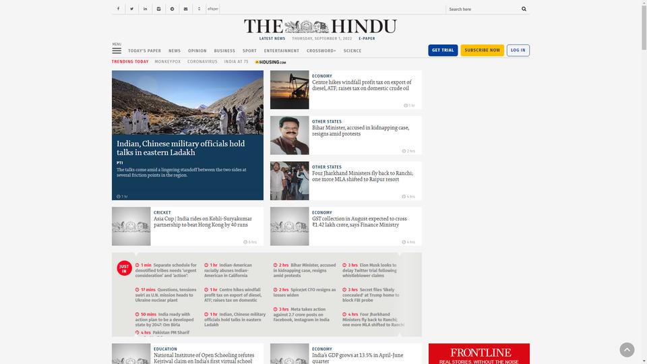Click the EDUCATION category label
Viewport: 647px width, 364px height.
tap(166, 349)
